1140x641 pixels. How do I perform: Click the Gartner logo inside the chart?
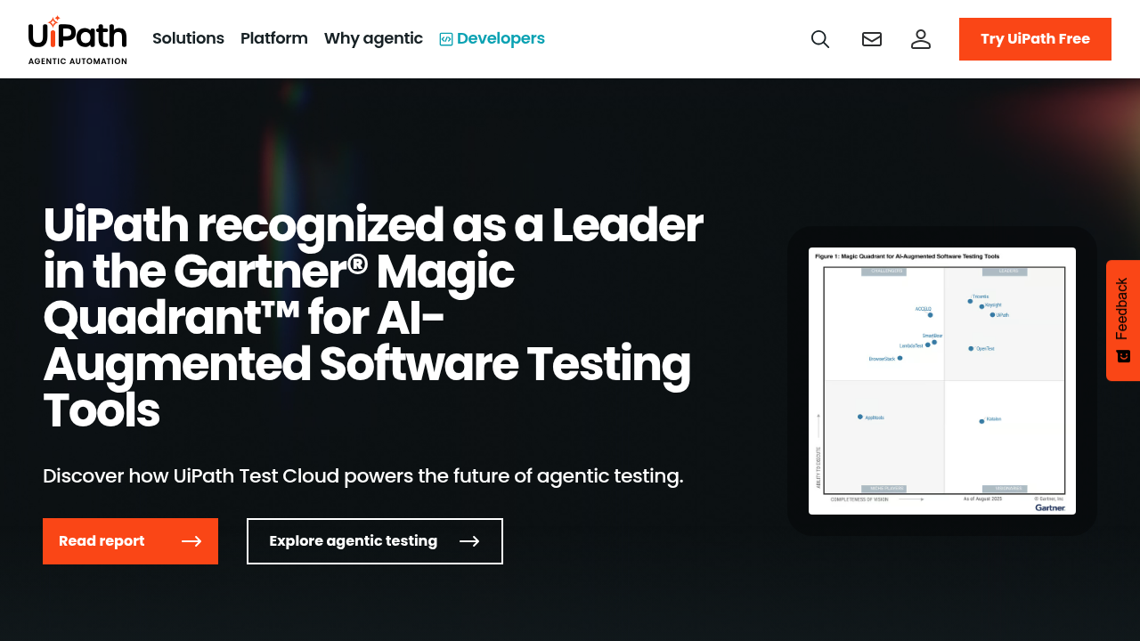pyautogui.click(x=1050, y=507)
